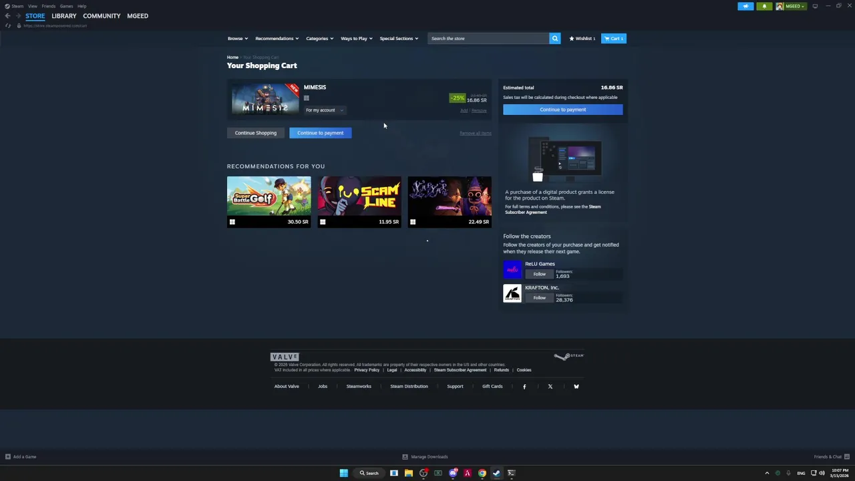Open the Privacy Policy footer link
This screenshot has width=855, height=481.
[367, 370]
